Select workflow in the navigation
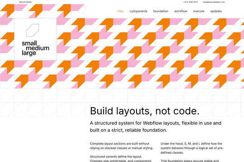244x162 pixels. 181,11
